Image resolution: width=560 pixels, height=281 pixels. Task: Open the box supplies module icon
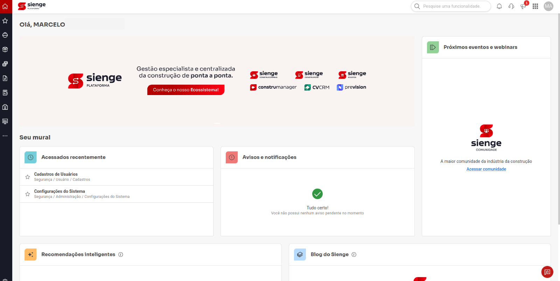pos(5,50)
